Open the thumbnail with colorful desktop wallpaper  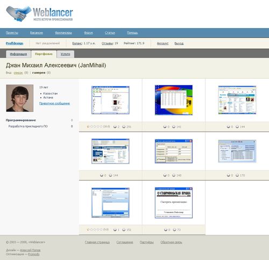tap(174, 100)
